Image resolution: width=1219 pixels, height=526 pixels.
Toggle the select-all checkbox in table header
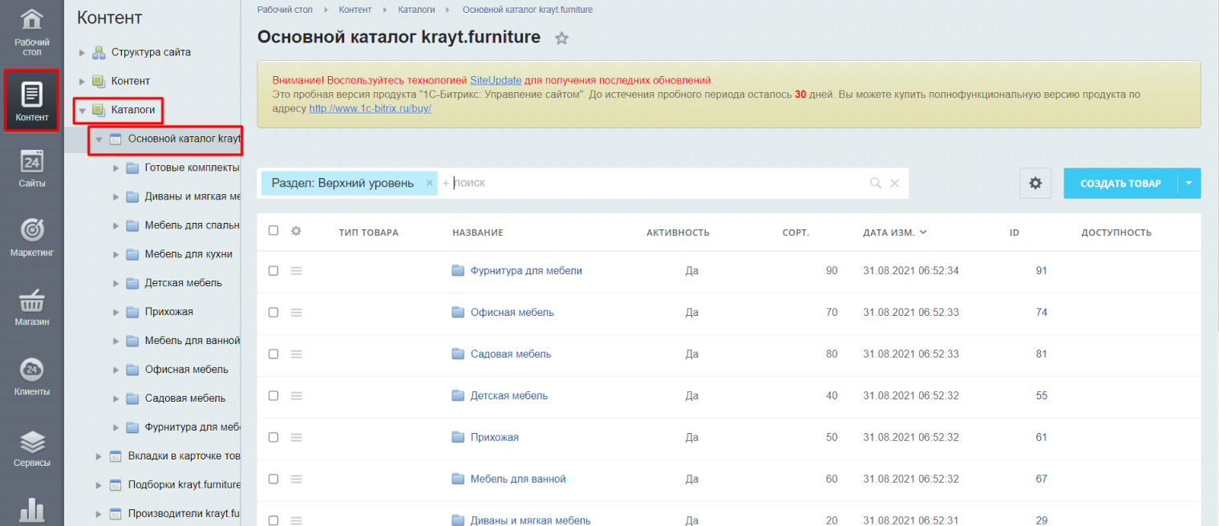[x=273, y=230]
